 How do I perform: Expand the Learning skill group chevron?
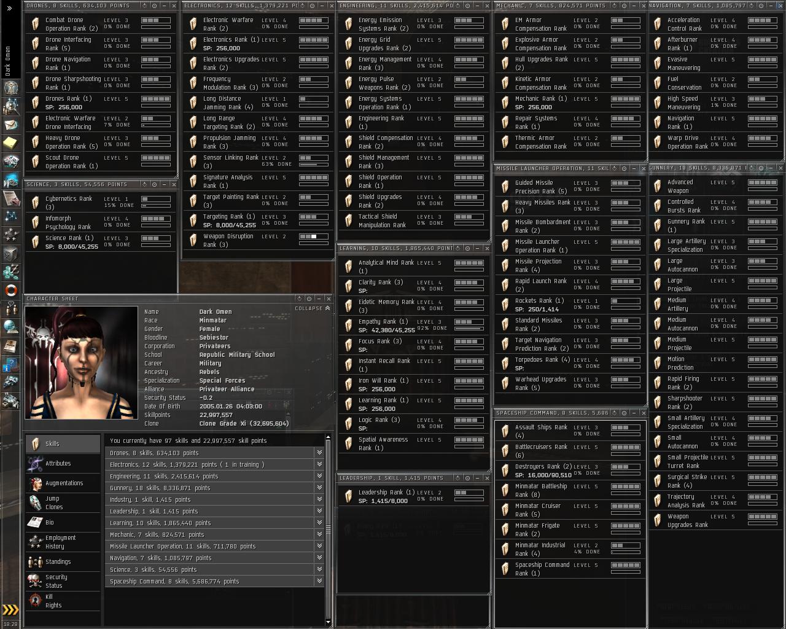[319, 523]
